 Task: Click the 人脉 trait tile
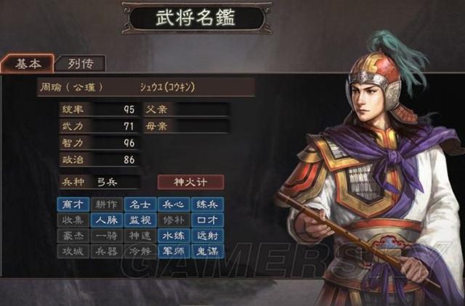coord(107,220)
